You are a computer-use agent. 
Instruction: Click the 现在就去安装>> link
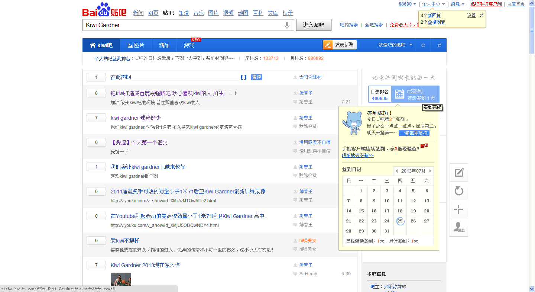tap(358, 155)
